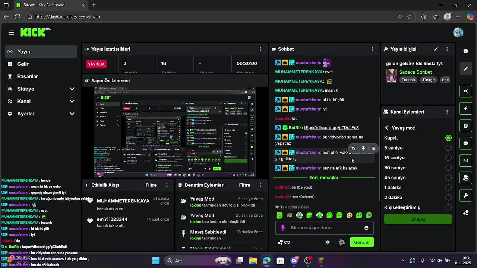Delete the hovered mustafzimm chat message
The image size is (477, 268).
[373, 149]
